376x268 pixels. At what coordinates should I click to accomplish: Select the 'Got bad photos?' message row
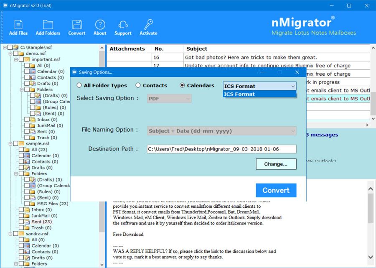(x=239, y=57)
